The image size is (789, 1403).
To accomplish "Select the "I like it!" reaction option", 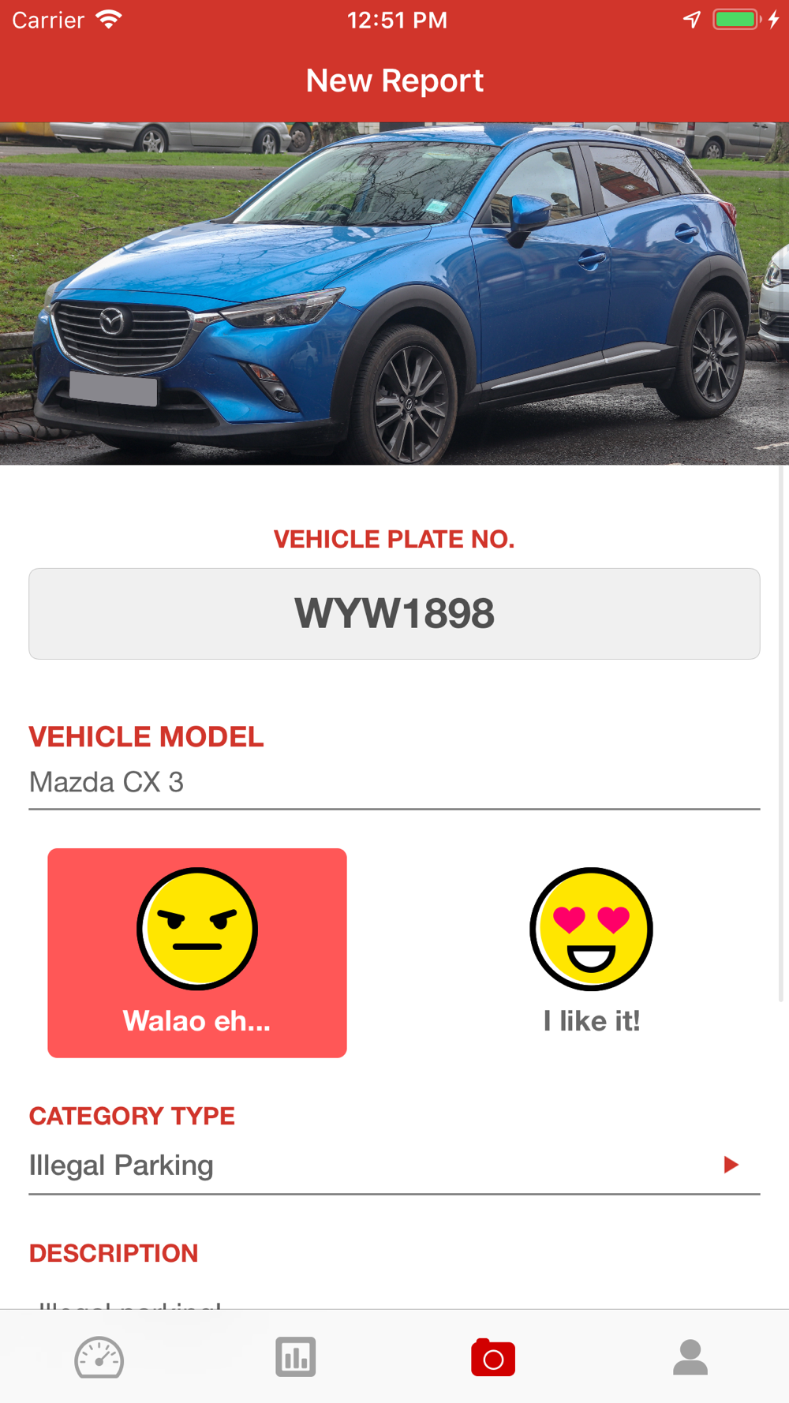I will (x=592, y=952).
